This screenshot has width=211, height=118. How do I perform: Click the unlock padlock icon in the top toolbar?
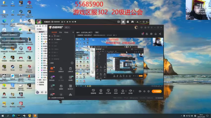[147, 34]
